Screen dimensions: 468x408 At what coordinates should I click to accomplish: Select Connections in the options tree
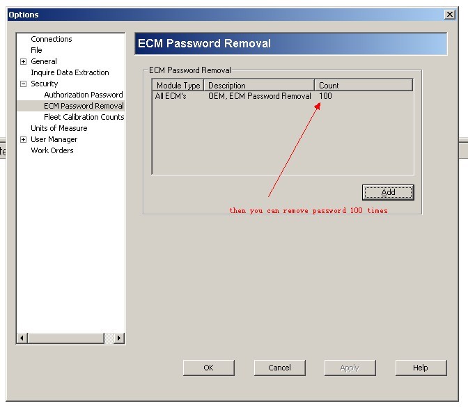[51, 39]
